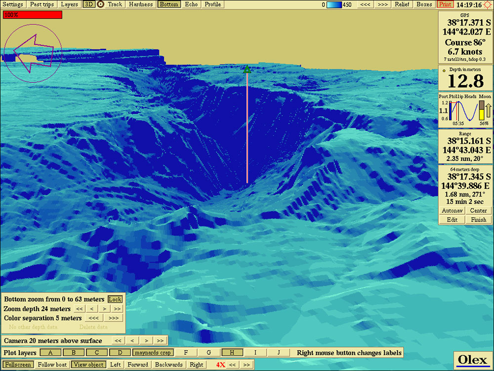Toggle View object mode
The width and height of the screenshot is (494, 371).
[x=89, y=365]
